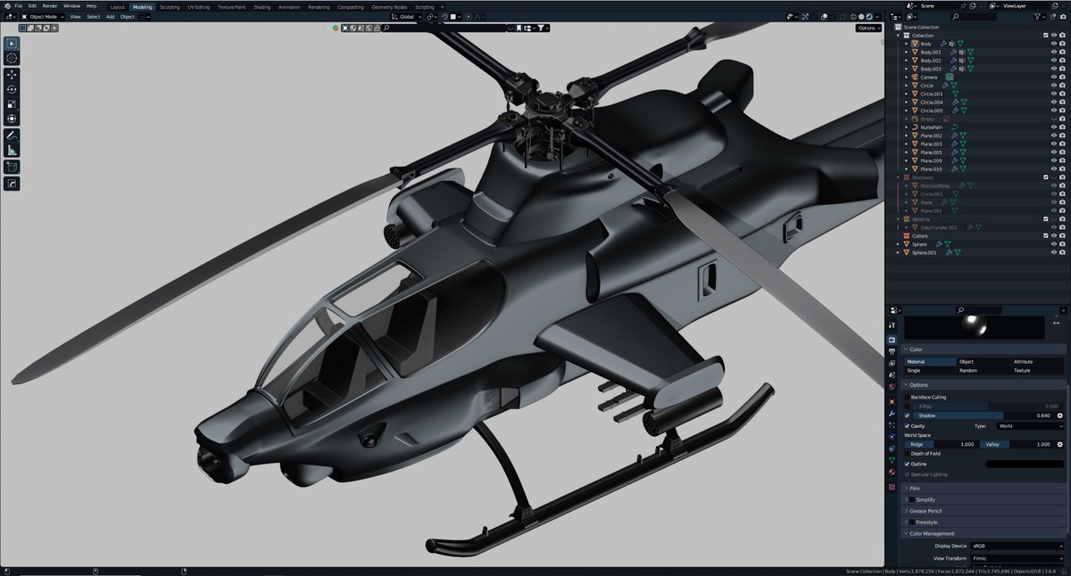Hide the Camera object via eye icon
Screen dimensions: 1071x576
pos(1053,78)
